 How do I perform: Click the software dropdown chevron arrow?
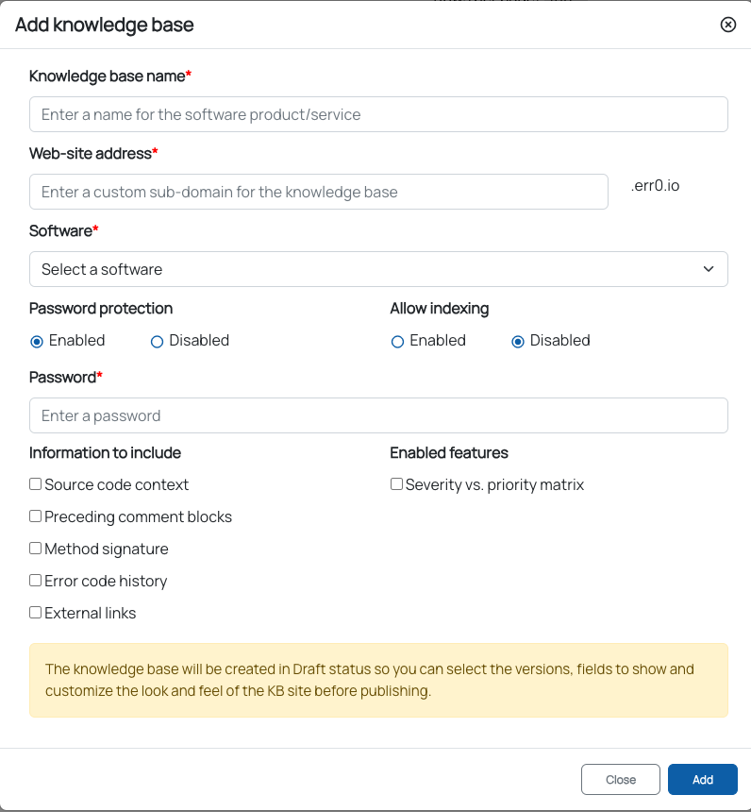pyautogui.click(x=709, y=269)
